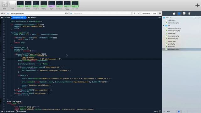Click the split editor plus icon
This screenshot has height=113, width=201.
pyautogui.click(x=160, y=18)
